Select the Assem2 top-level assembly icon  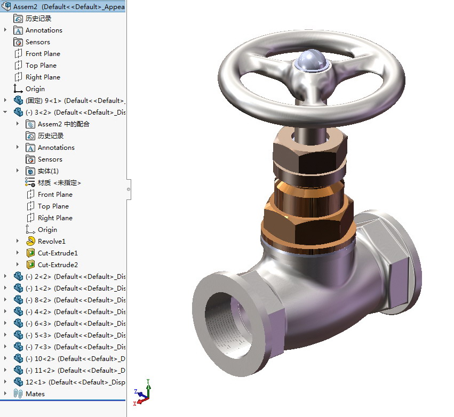coord(6,6)
